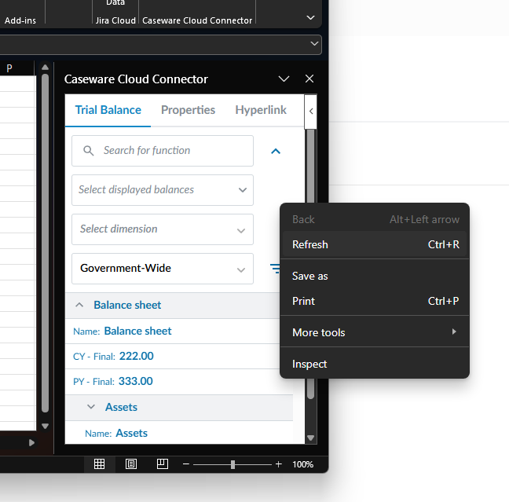Screen dimensions: 509x502
Task: Switch to the Trial Balance tab
Action: point(108,110)
